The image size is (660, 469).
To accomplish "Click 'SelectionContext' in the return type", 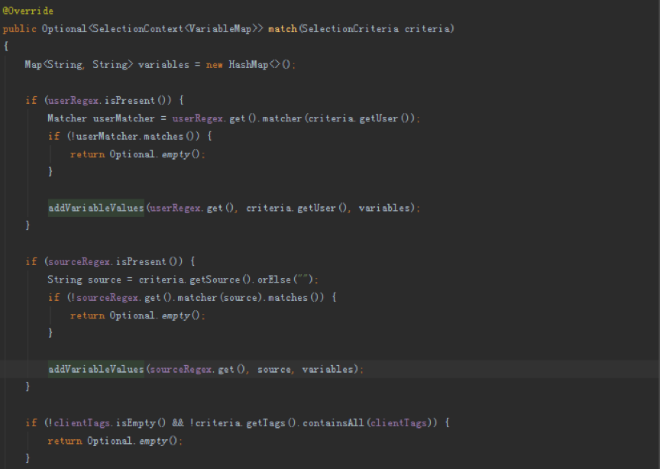I will (x=137, y=28).
